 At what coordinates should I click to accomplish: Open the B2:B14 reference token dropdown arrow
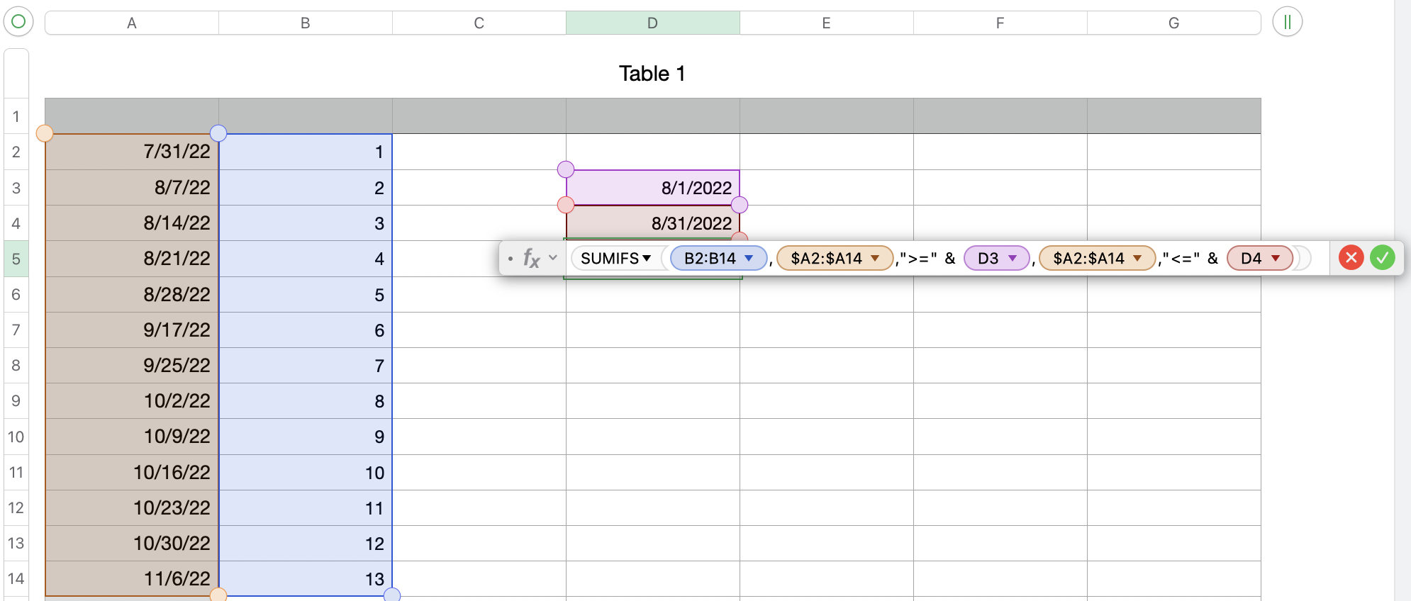749,258
